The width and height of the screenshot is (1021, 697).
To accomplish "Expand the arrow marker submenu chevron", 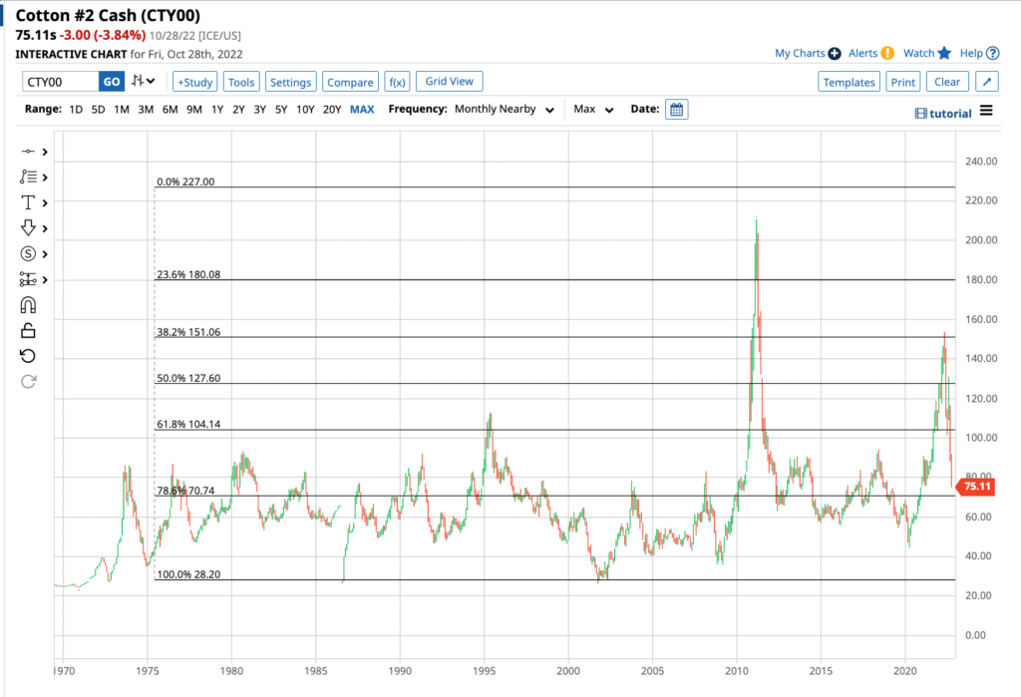I will pyautogui.click(x=45, y=228).
